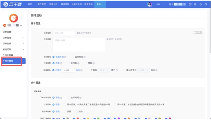Screen dimensions: 211x120
Task: Open 洞察分析 menu
Action: [x=53, y=4]
